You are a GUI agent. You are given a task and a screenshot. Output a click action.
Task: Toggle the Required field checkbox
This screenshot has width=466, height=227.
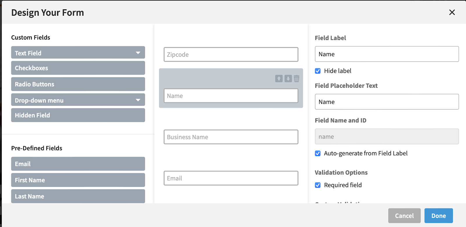click(x=318, y=185)
